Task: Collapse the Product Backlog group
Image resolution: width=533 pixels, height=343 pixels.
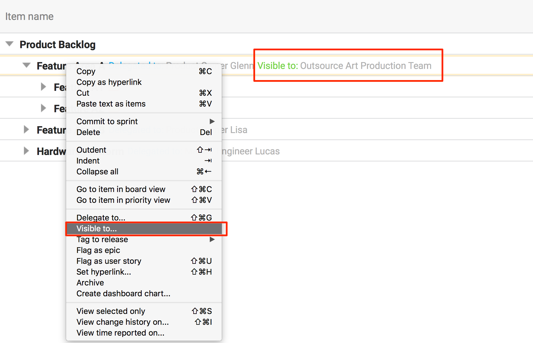Action: click(x=10, y=44)
